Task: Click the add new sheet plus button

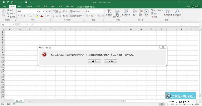Action: 30,101
